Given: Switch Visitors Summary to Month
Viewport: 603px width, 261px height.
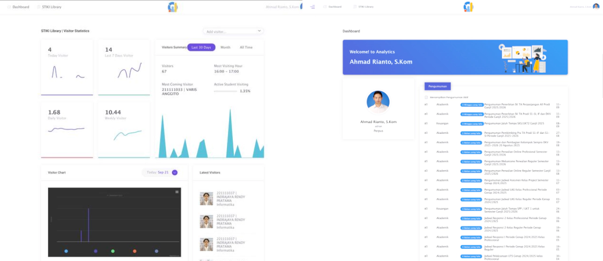Looking at the screenshot, I should tap(225, 48).
